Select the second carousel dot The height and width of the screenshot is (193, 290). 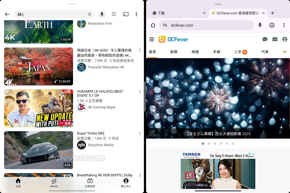(x=209, y=144)
